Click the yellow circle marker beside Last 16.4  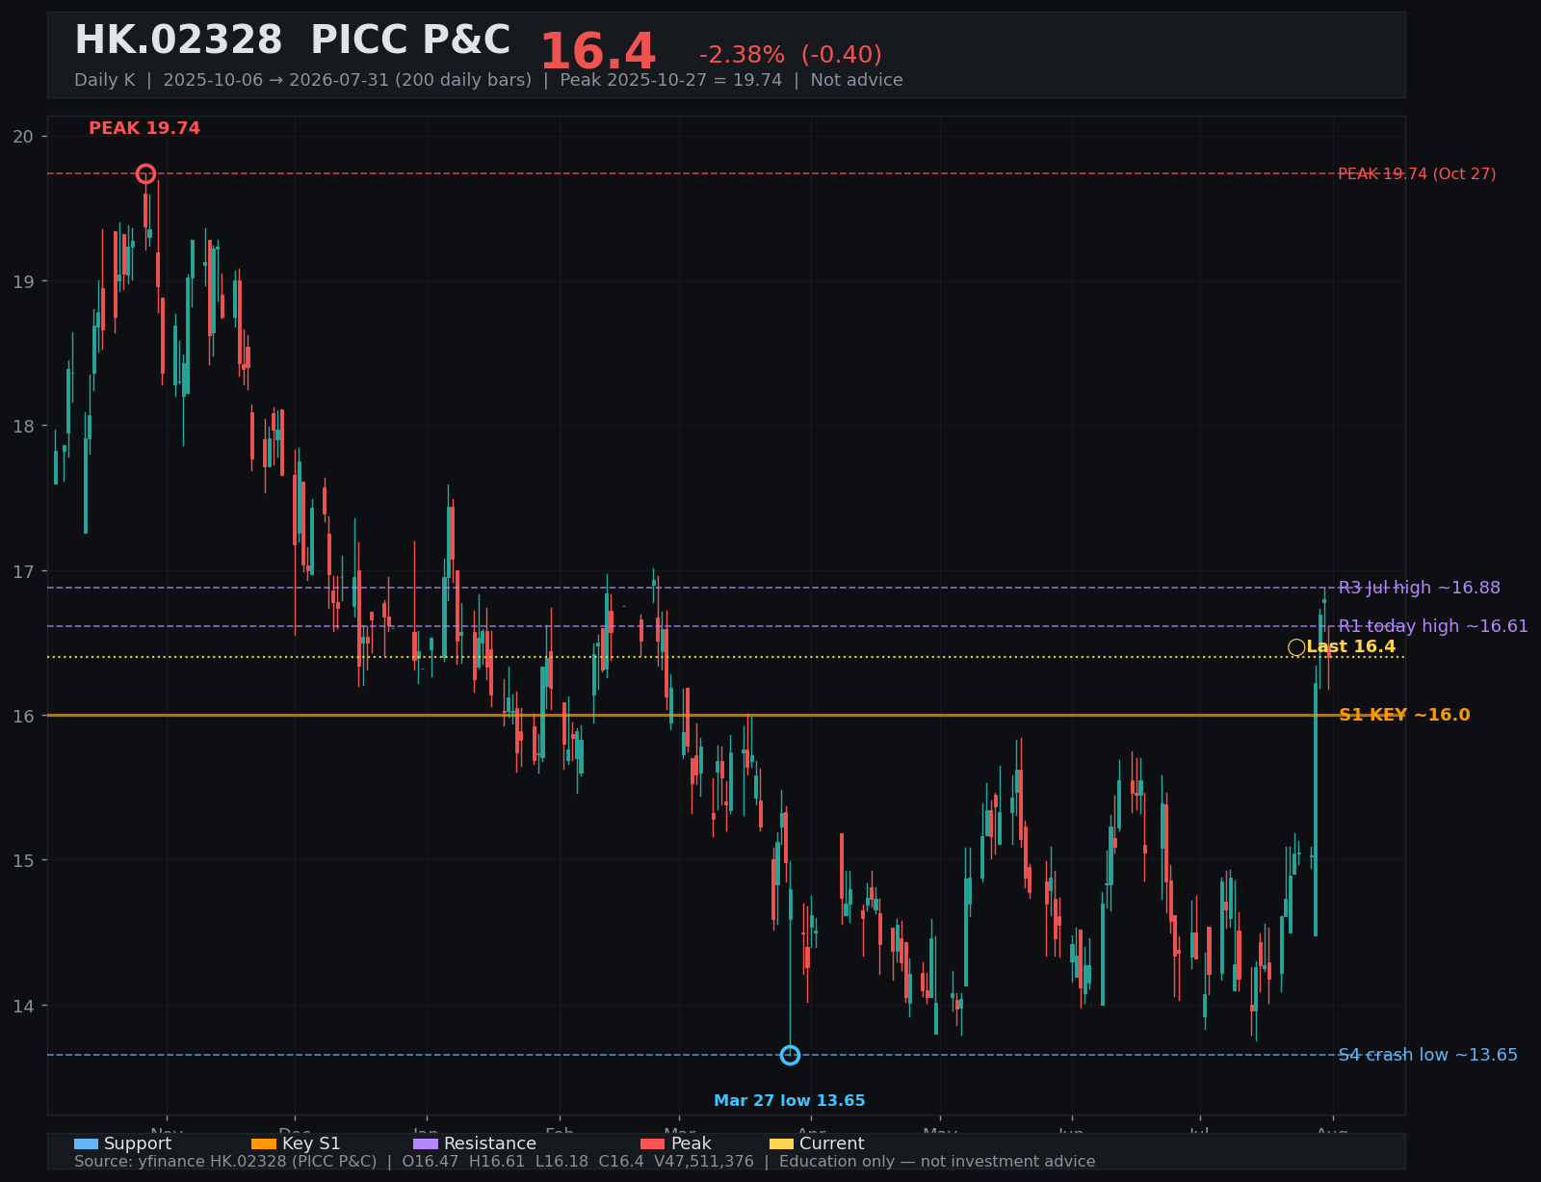(1296, 647)
